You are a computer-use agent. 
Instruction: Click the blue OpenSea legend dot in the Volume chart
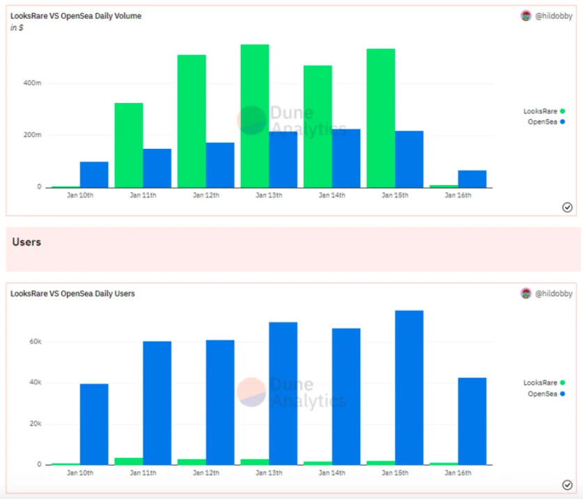point(563,122)
